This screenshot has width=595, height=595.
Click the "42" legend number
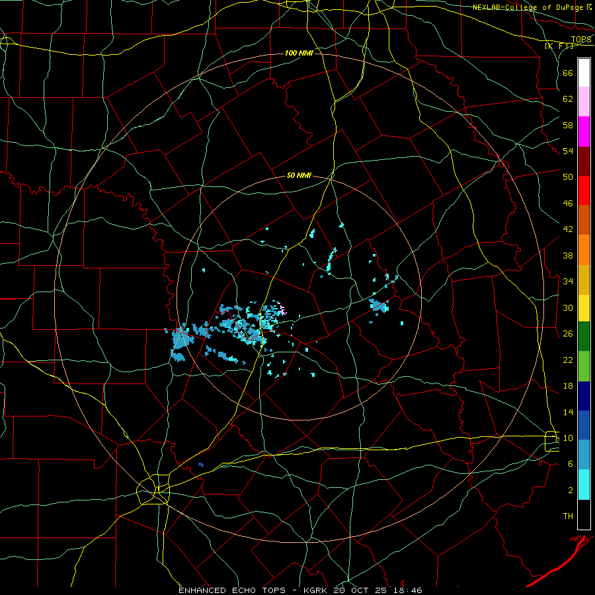[568, 229]
